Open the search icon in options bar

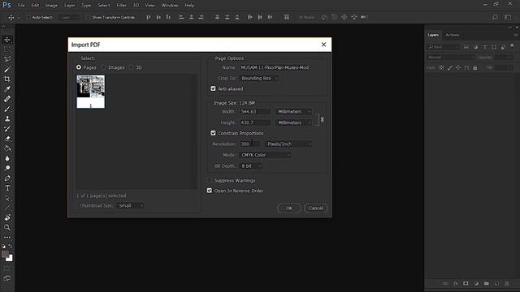pos(495,17)
